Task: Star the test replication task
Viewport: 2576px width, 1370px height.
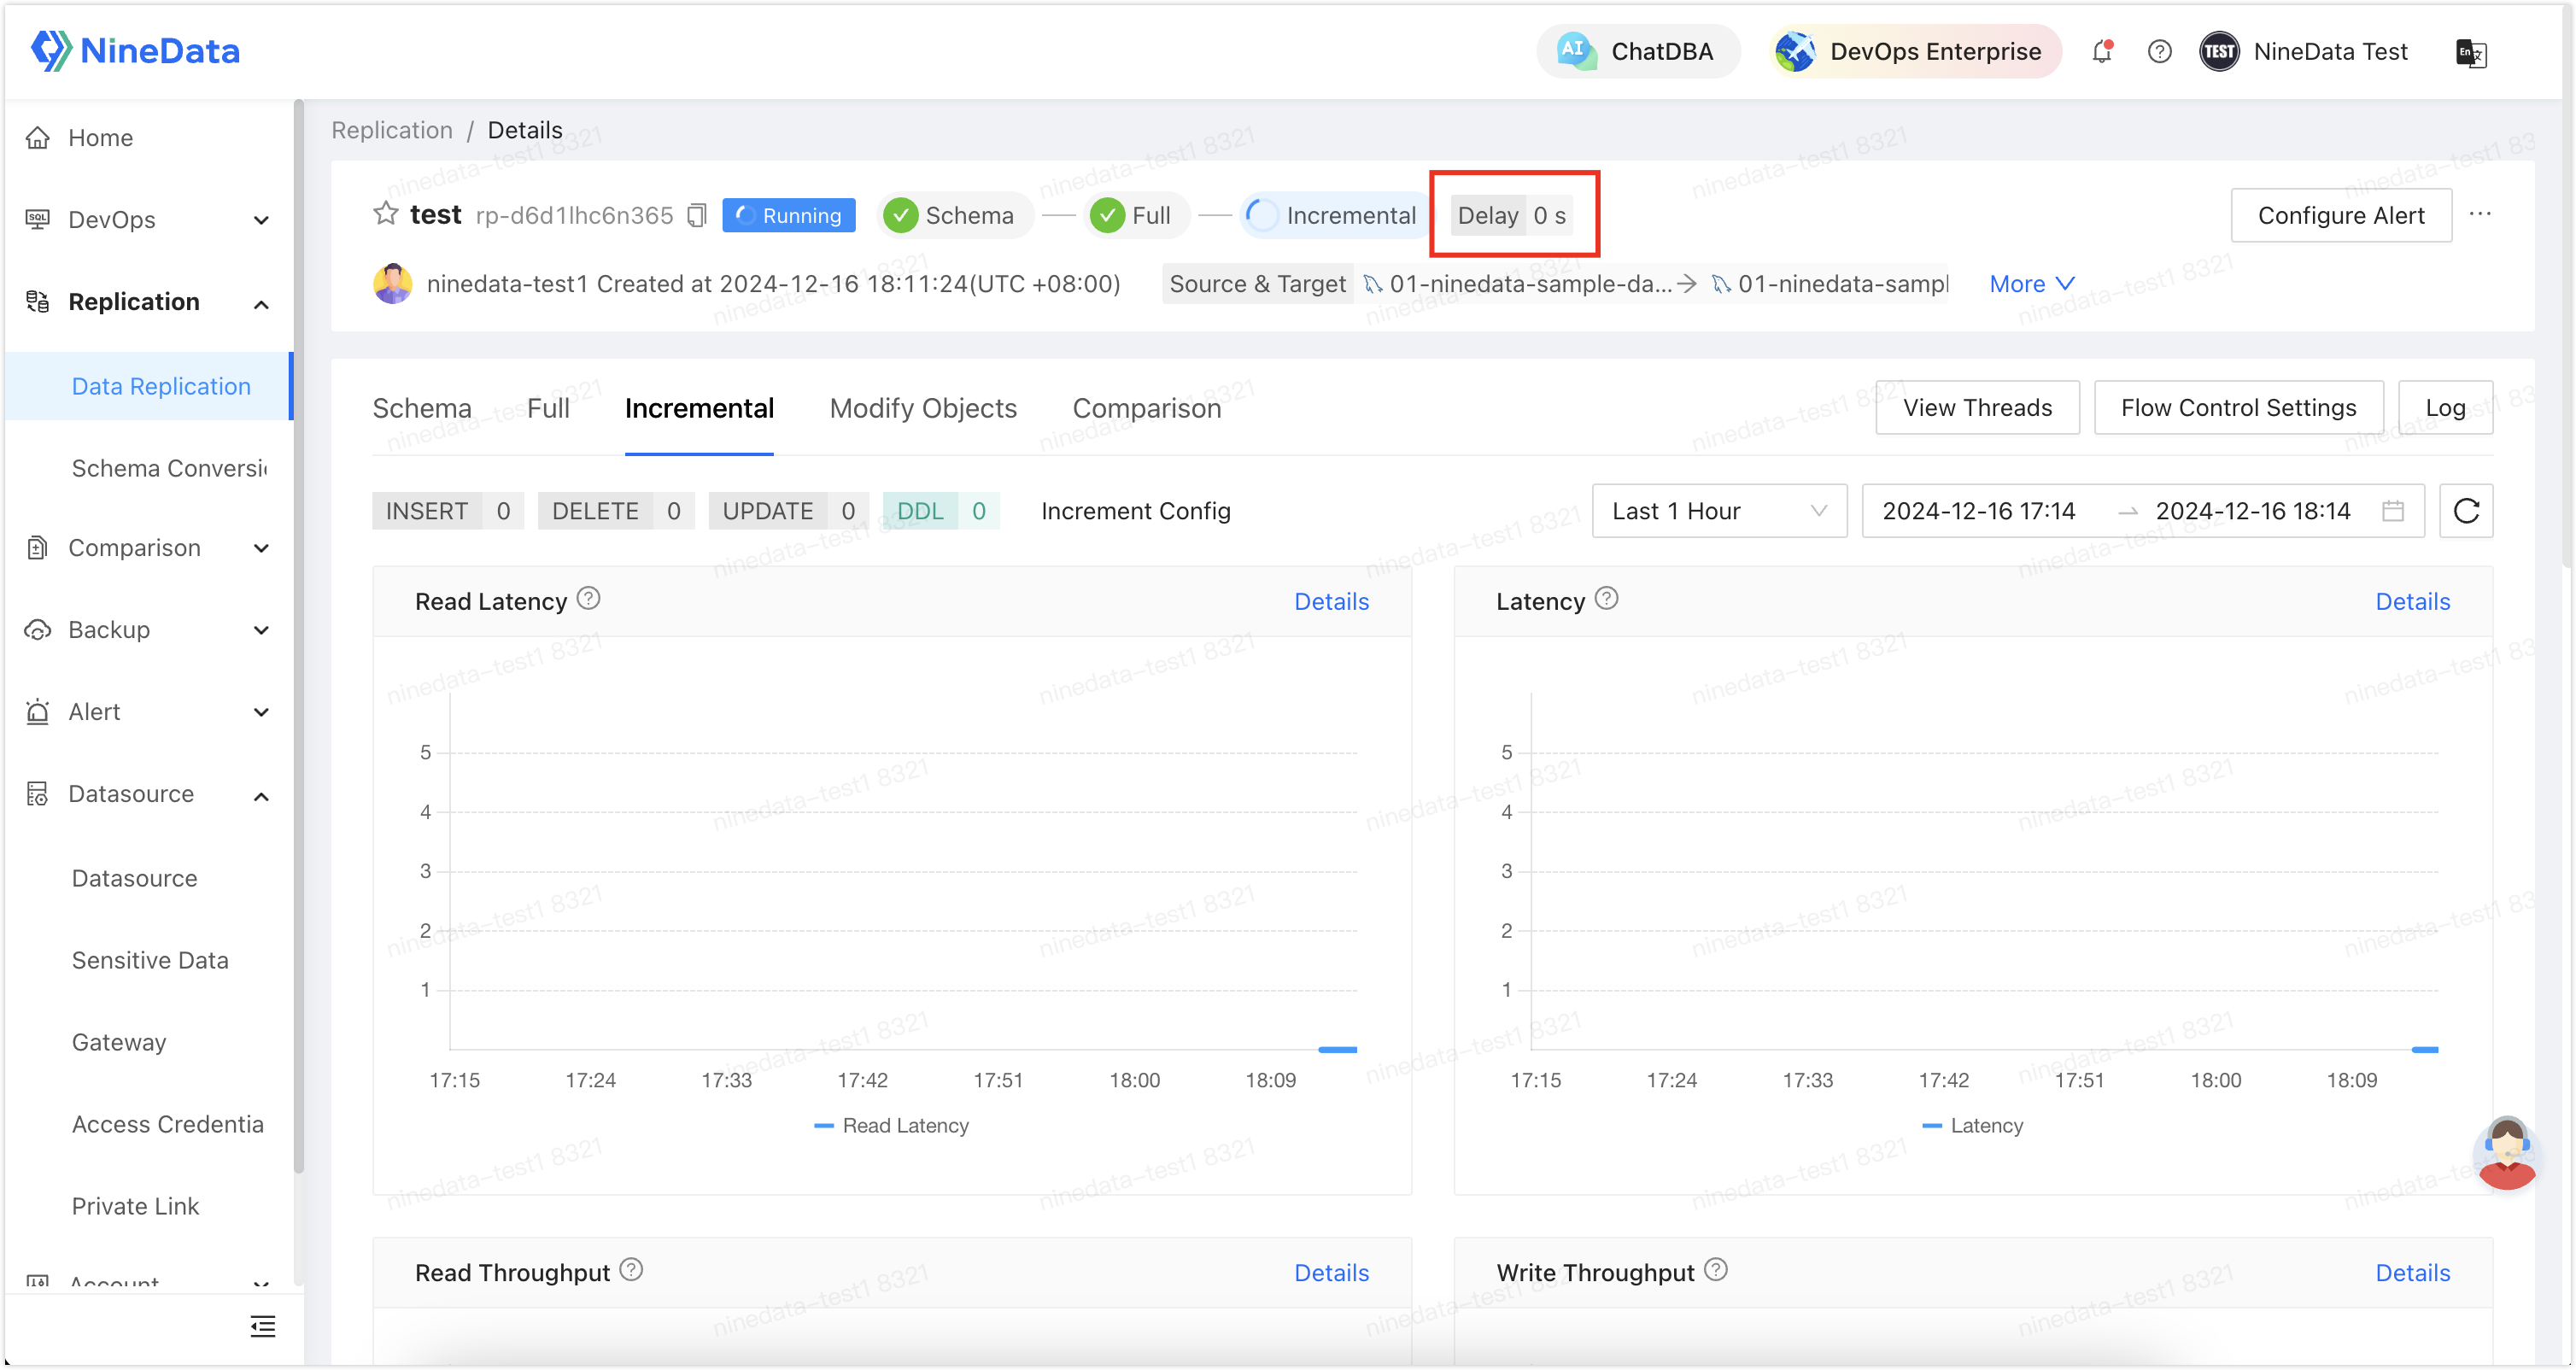Action: point(386,214)
